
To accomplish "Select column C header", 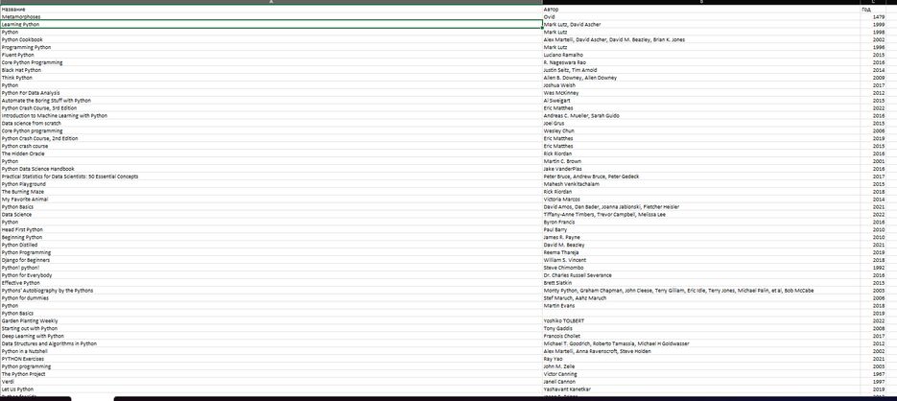I will point(873,2).
